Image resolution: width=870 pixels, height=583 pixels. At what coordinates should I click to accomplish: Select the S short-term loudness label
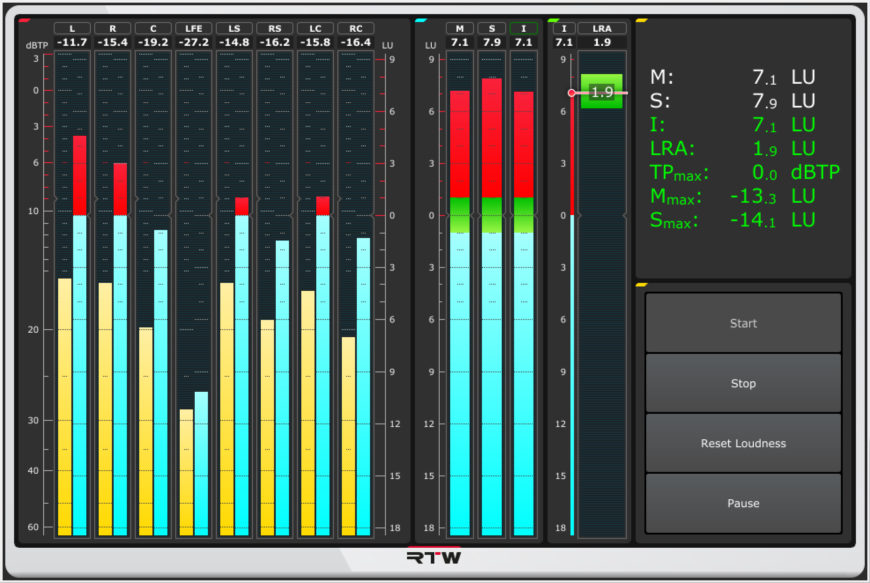[x=492, y=28]
